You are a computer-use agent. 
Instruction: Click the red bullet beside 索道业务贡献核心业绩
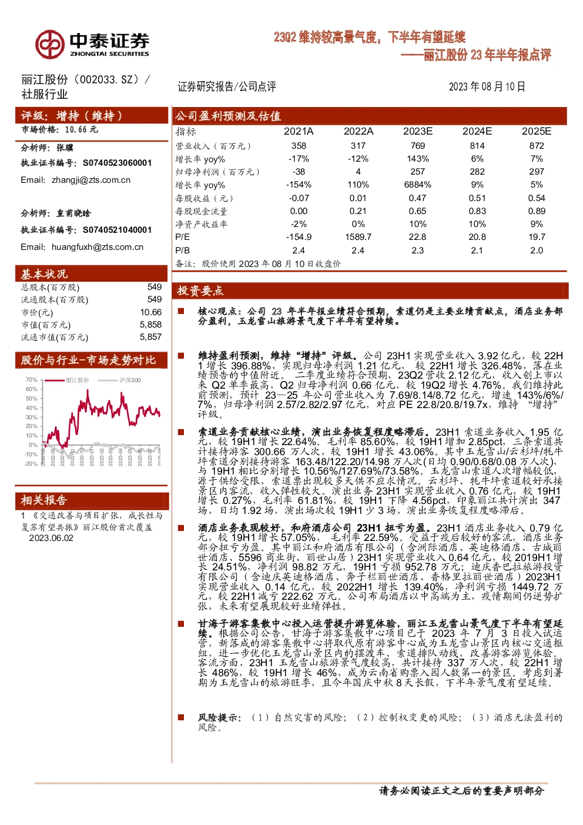[x=181, y=432]
